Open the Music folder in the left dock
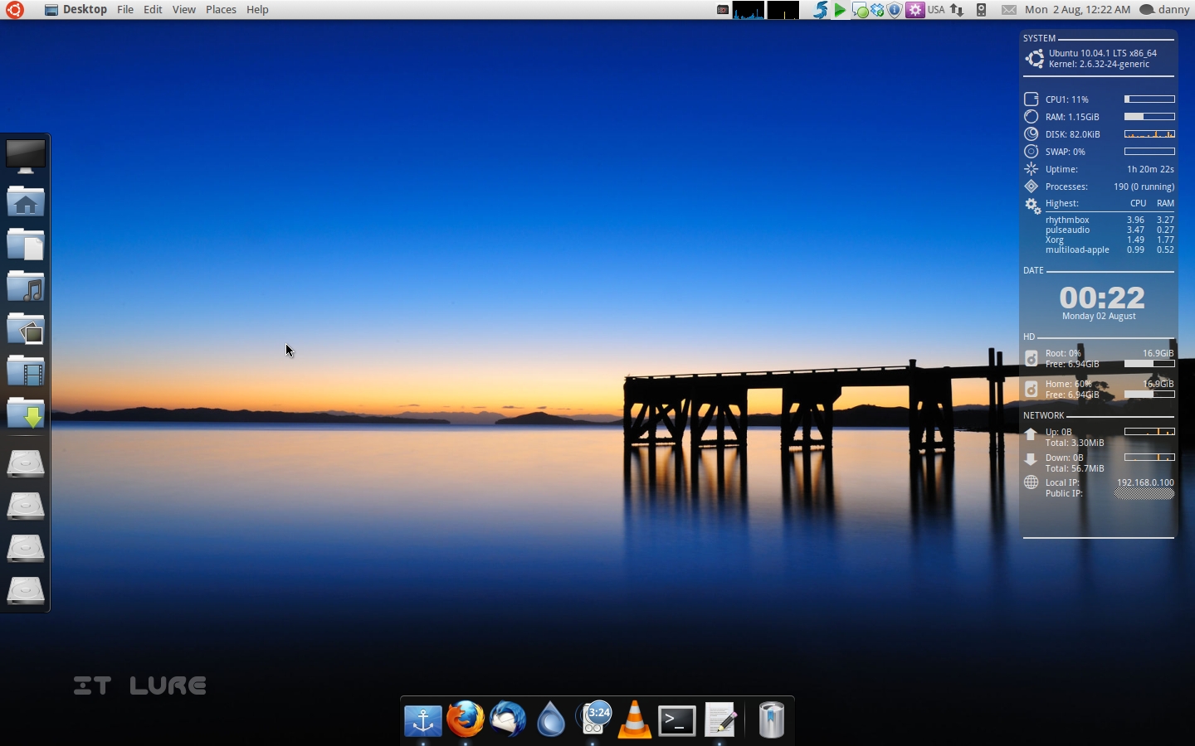 (26, 287)
